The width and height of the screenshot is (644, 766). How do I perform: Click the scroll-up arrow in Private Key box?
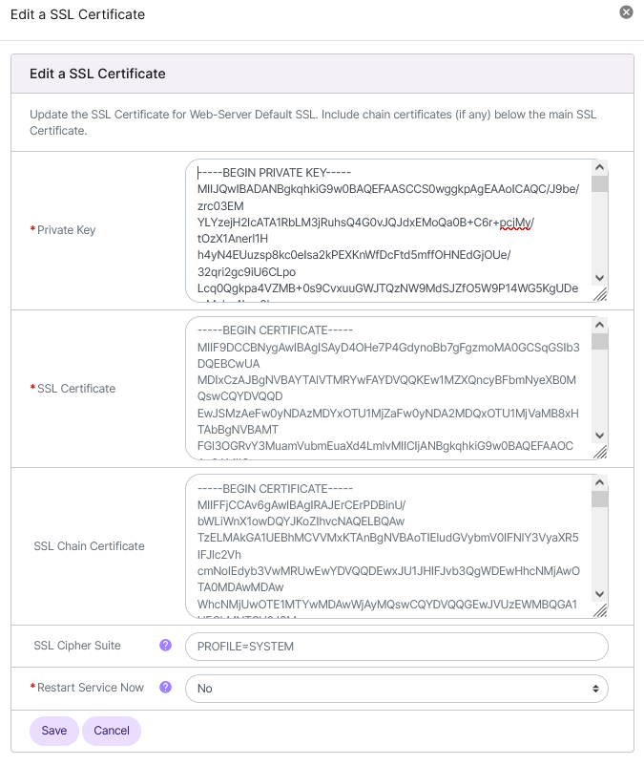[x=600, y=167]
